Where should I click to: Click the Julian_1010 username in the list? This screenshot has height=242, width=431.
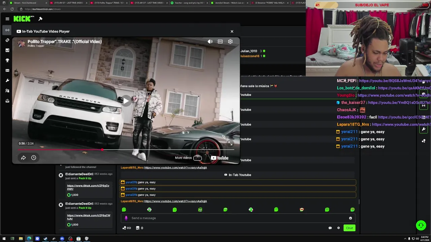(x=249, y=51)
